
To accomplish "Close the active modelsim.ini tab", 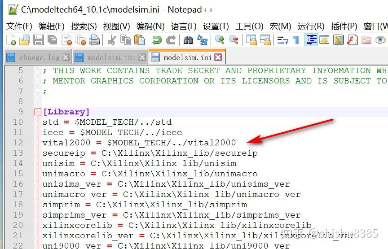I will 218,57.
